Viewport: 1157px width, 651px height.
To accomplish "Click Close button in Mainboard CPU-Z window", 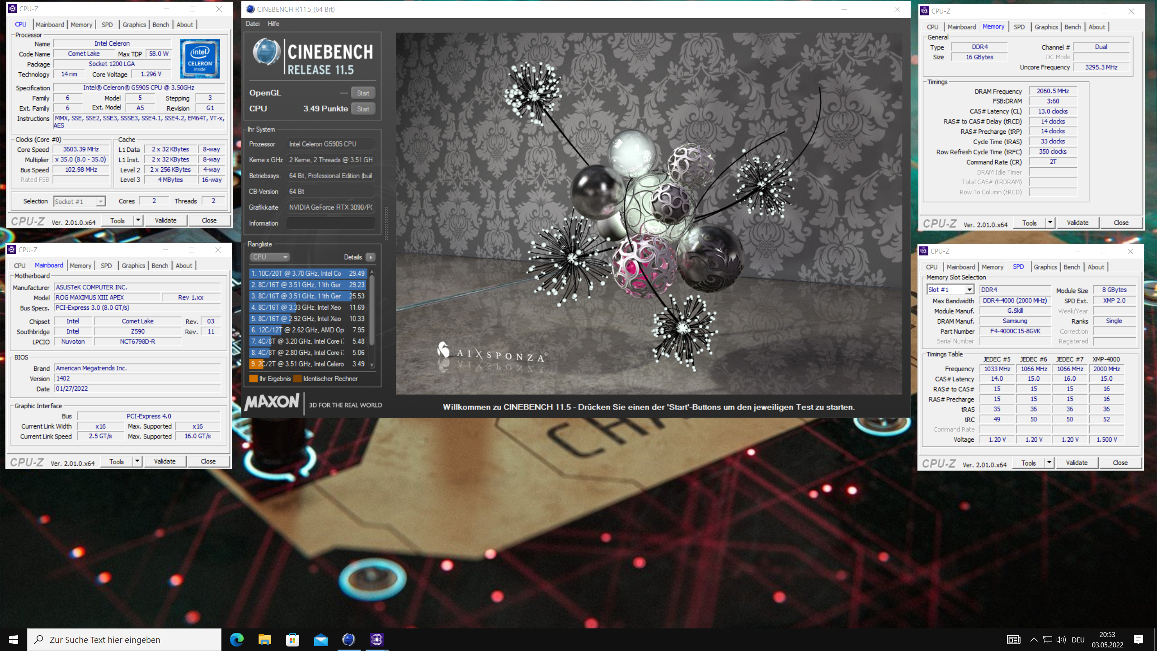I will [208, 461].
